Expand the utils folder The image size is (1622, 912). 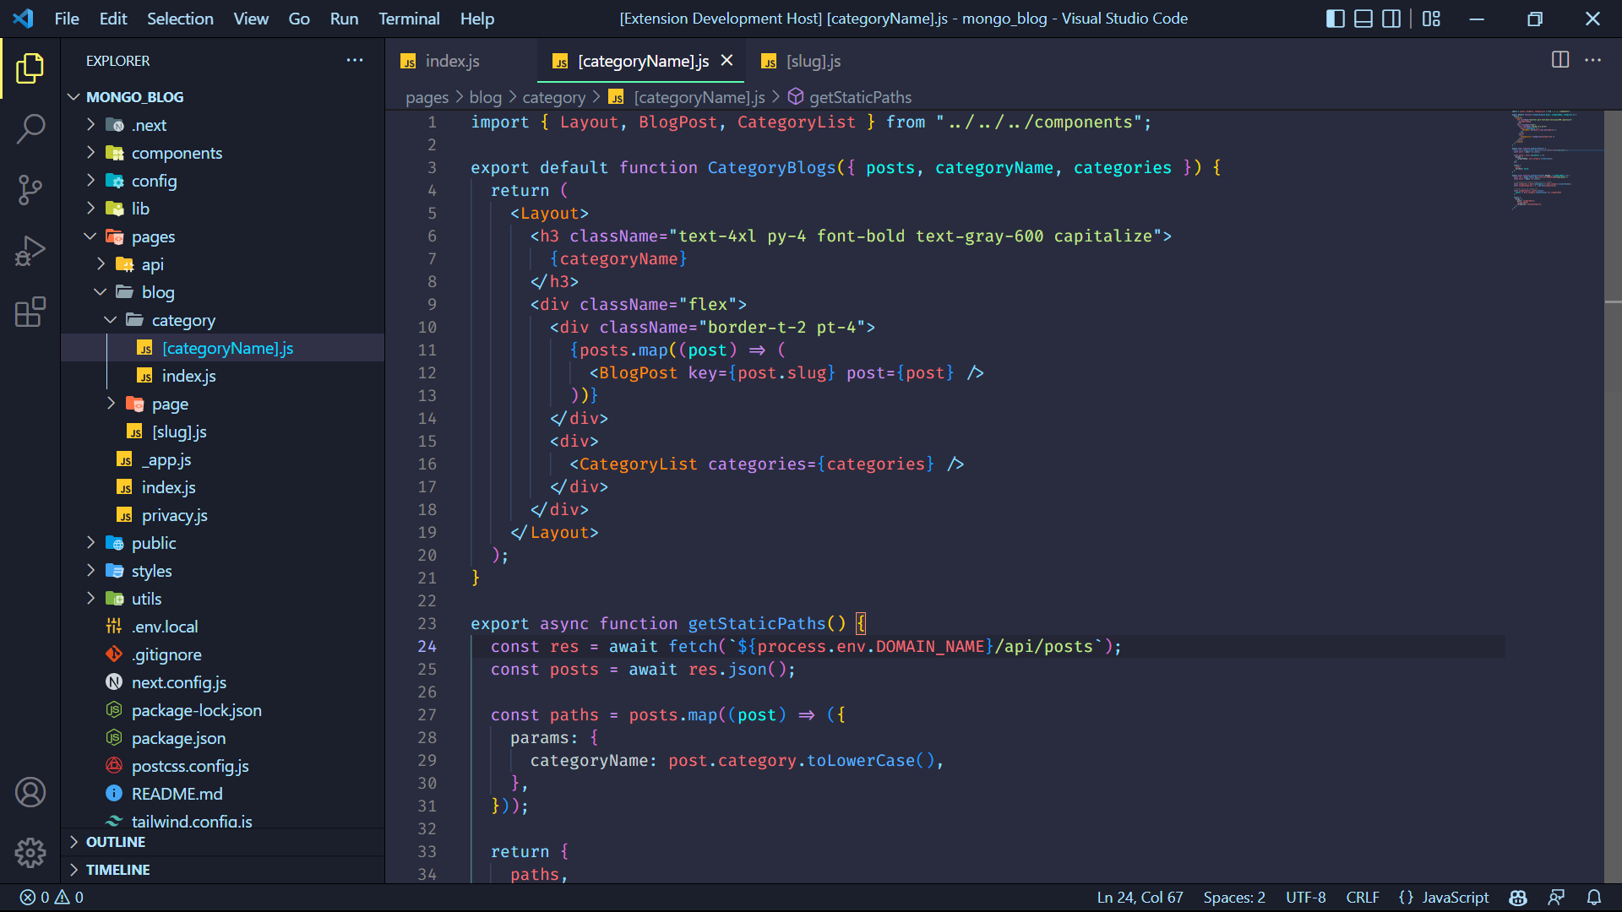tap(146, 599)
